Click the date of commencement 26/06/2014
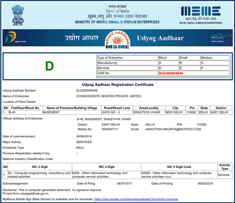The width and height of the screenshot is (235, 203). point(84,137)
